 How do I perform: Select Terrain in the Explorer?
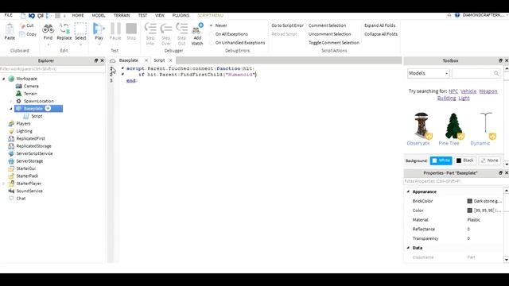(x=30, y=94)
